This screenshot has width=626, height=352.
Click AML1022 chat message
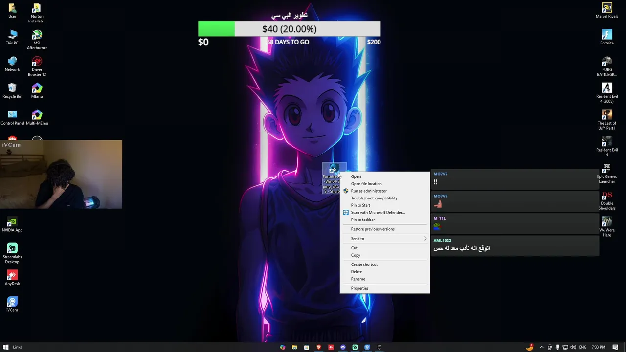tap(514, 245)
